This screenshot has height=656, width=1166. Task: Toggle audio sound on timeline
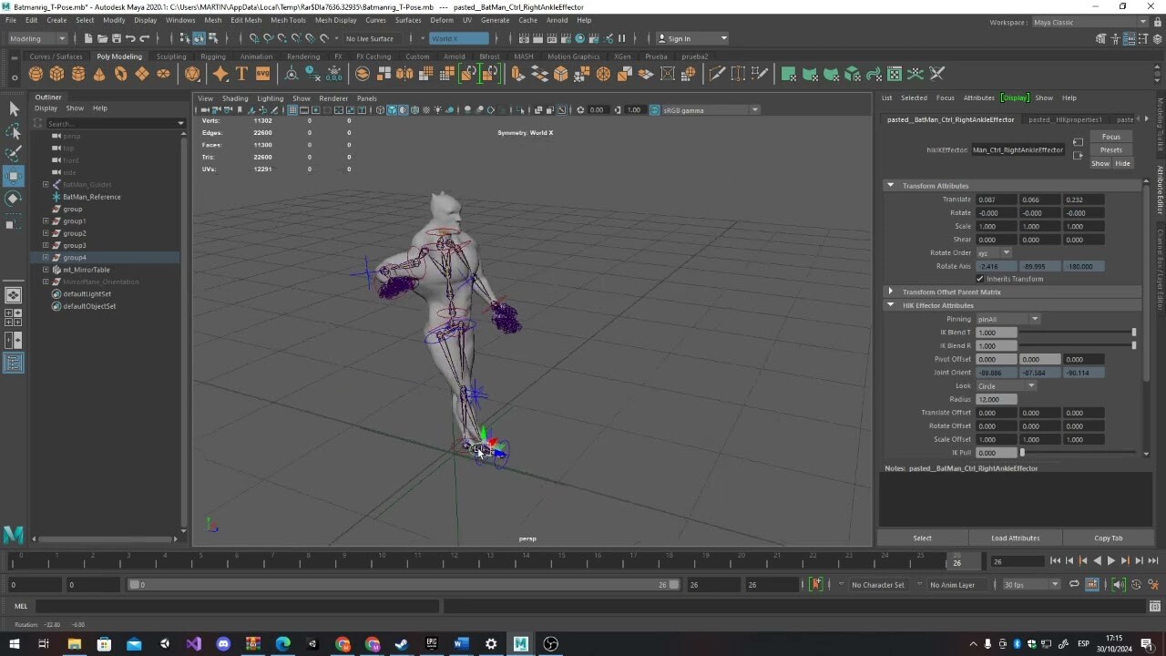pyautogui.click(x=1119, y=584)
